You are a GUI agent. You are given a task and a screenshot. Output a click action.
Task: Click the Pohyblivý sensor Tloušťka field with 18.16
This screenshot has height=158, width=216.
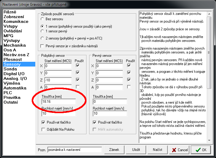point(58,102)
